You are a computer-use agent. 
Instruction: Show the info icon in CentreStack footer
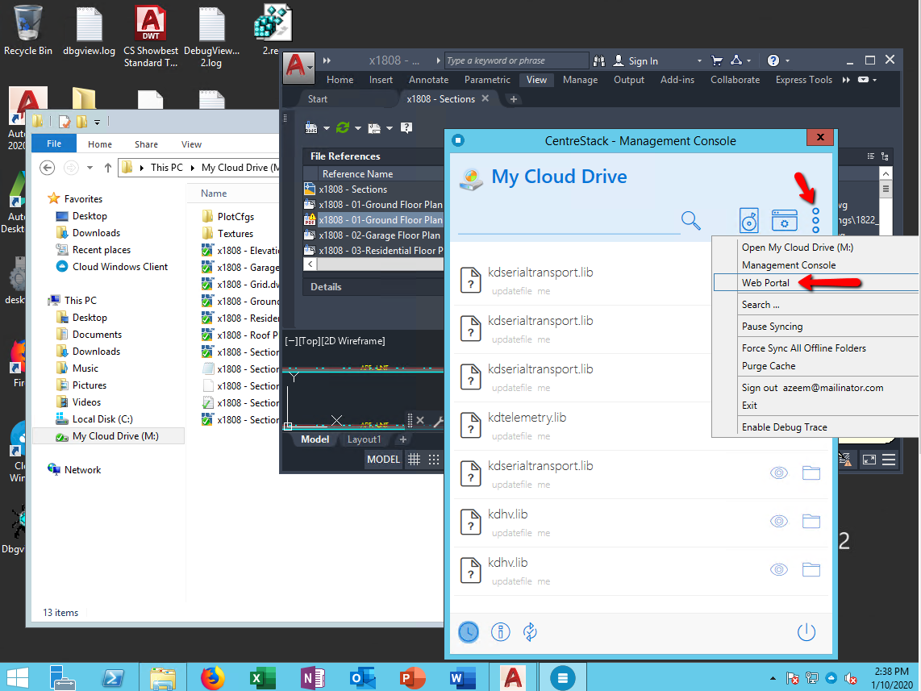(501, 632)
